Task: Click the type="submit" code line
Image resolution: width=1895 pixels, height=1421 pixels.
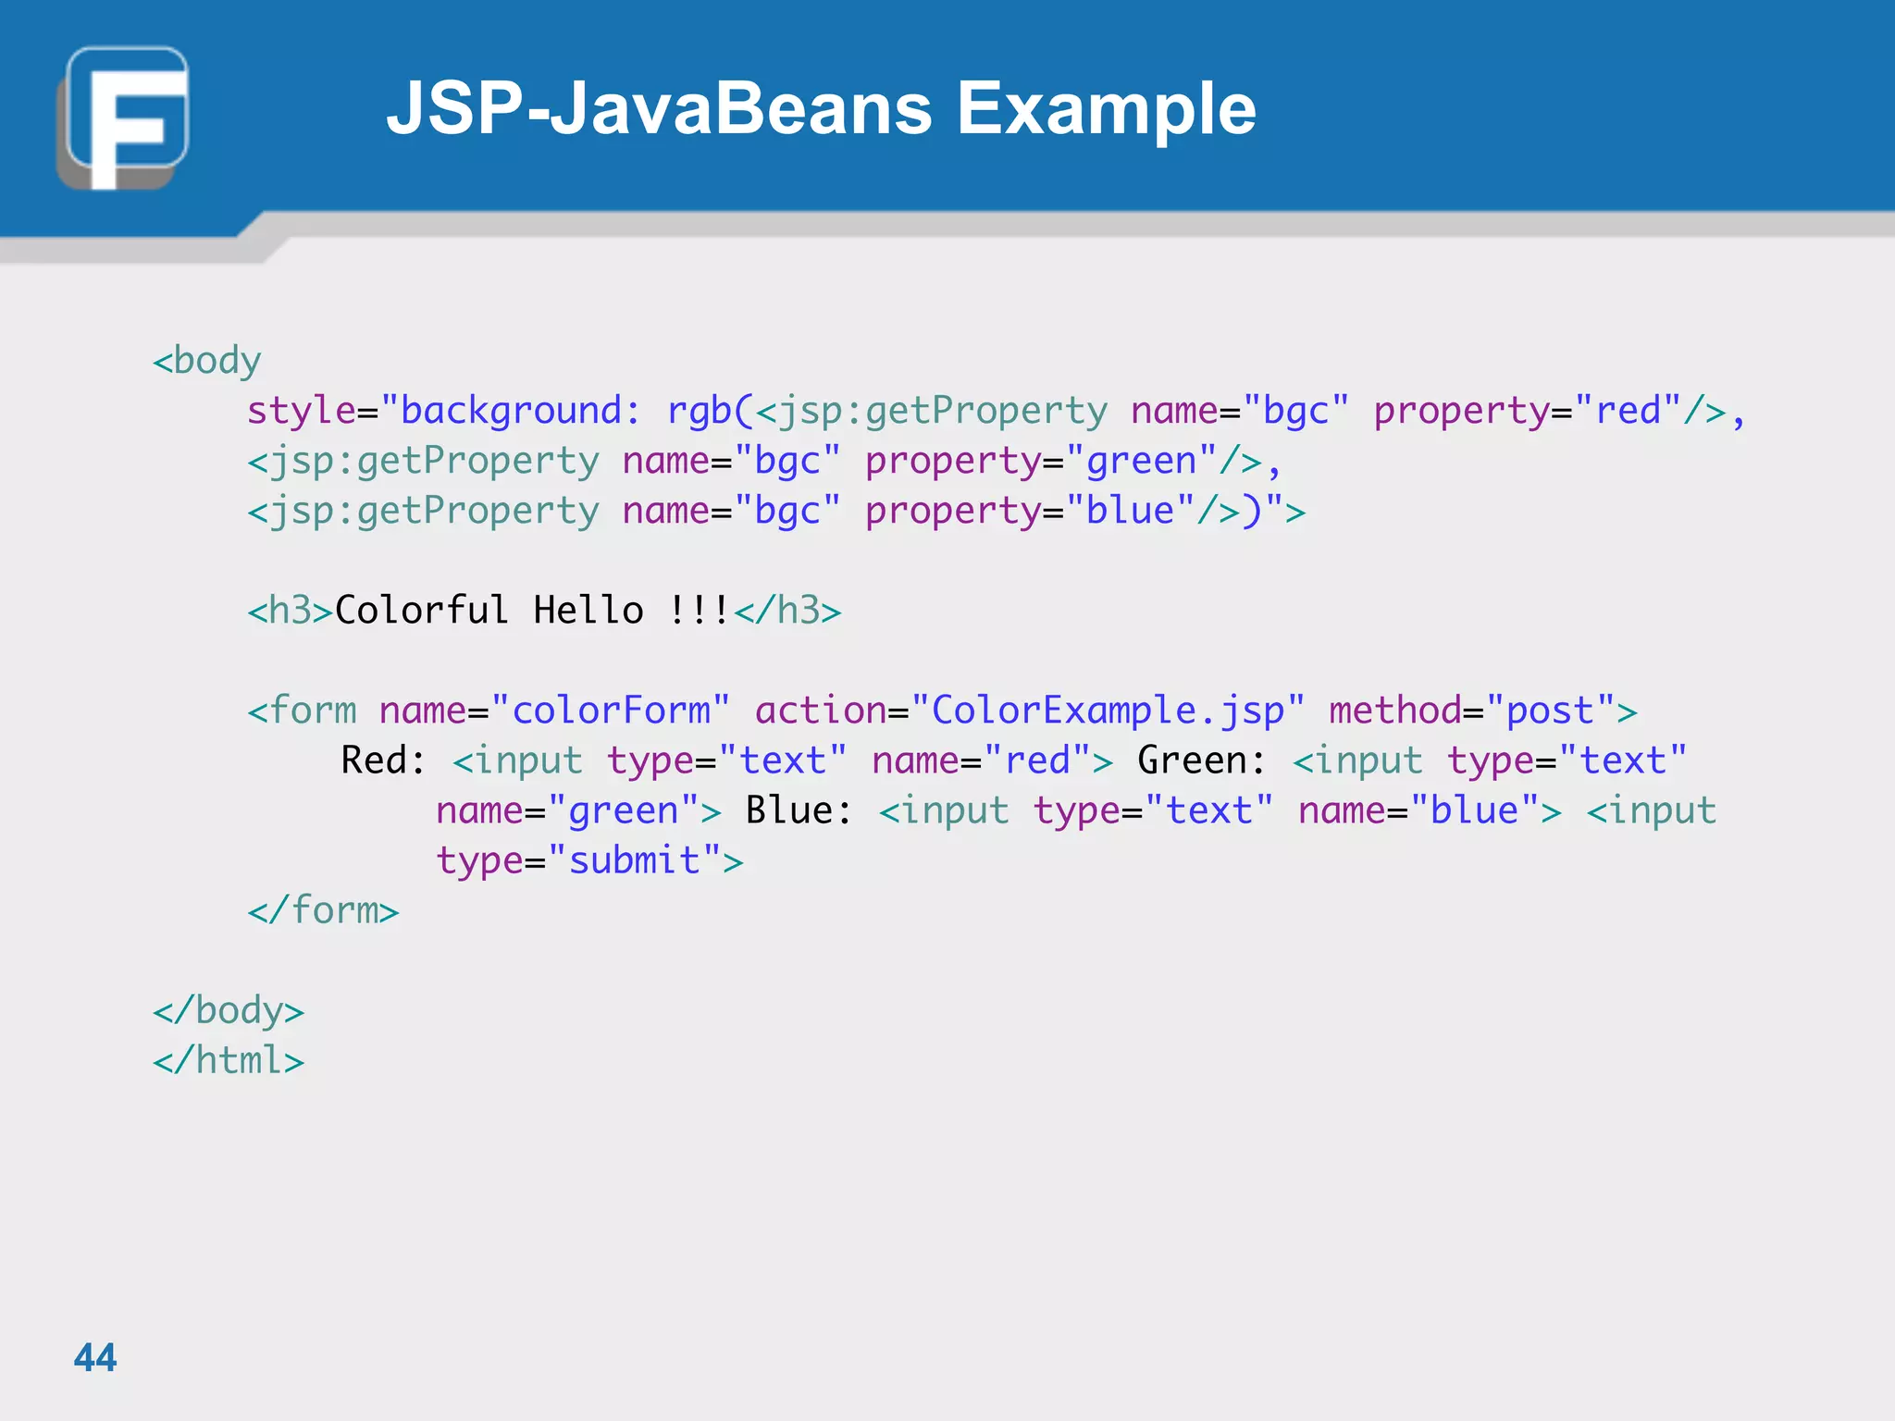Action: click(x=590, y=859)
